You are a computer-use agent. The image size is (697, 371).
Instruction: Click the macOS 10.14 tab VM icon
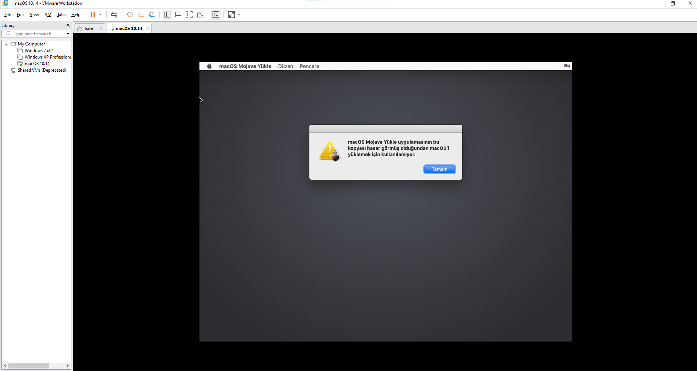click(112, 28)
